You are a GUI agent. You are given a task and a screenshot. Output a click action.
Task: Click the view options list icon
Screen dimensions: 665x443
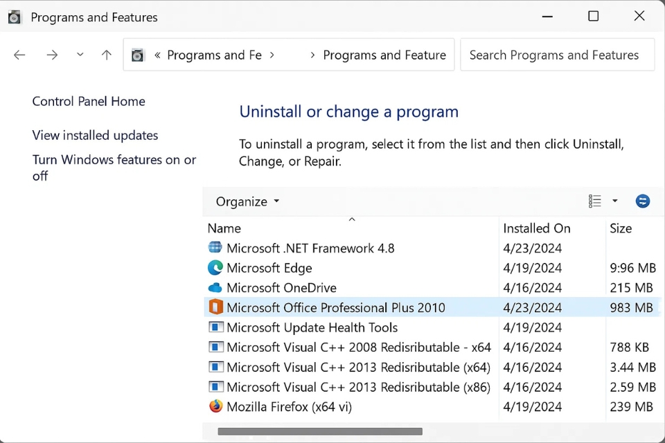pyautogui.click(x=595, y=201)
